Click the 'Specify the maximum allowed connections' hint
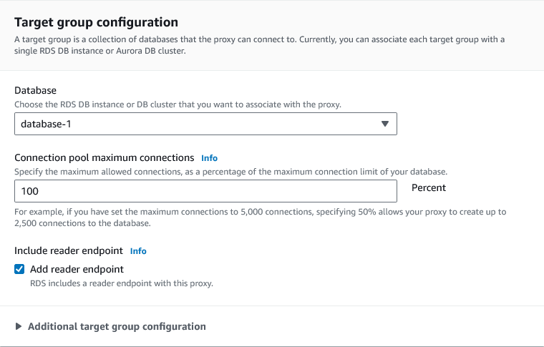Viewport: 544px width, 347px height. 230,172
